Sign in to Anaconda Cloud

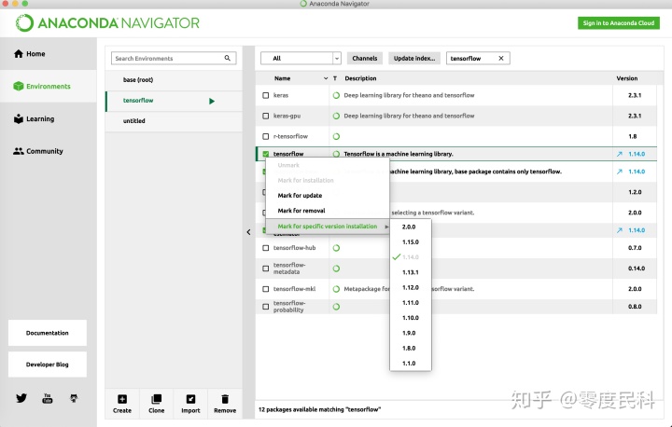[619, 23]
